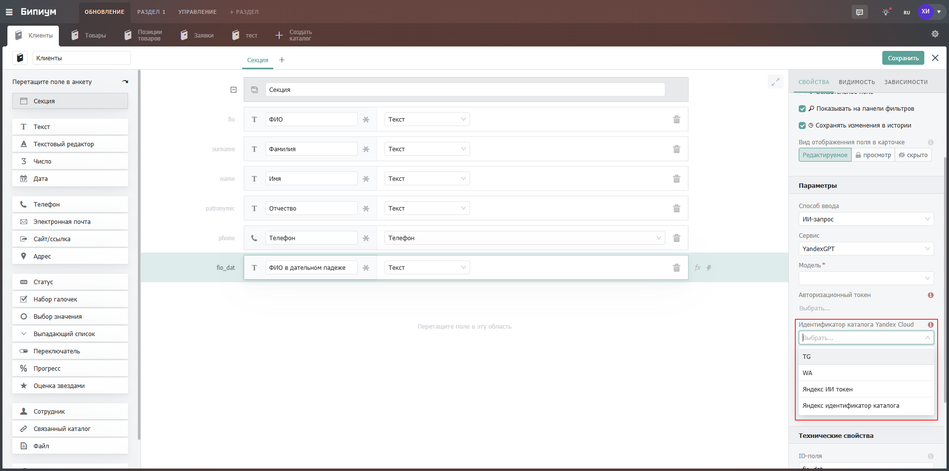949x471 pixels.
Task: Open the hamburger main menu
Action: (9, 12)
